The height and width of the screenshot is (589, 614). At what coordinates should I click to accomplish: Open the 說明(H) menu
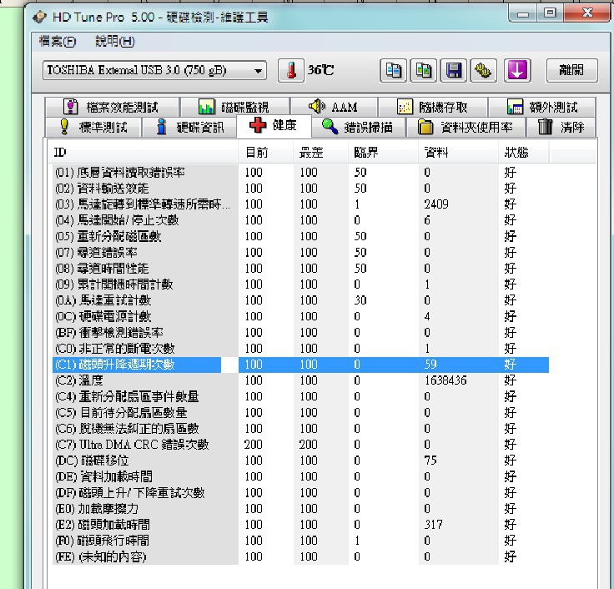[x=115, y=41]
